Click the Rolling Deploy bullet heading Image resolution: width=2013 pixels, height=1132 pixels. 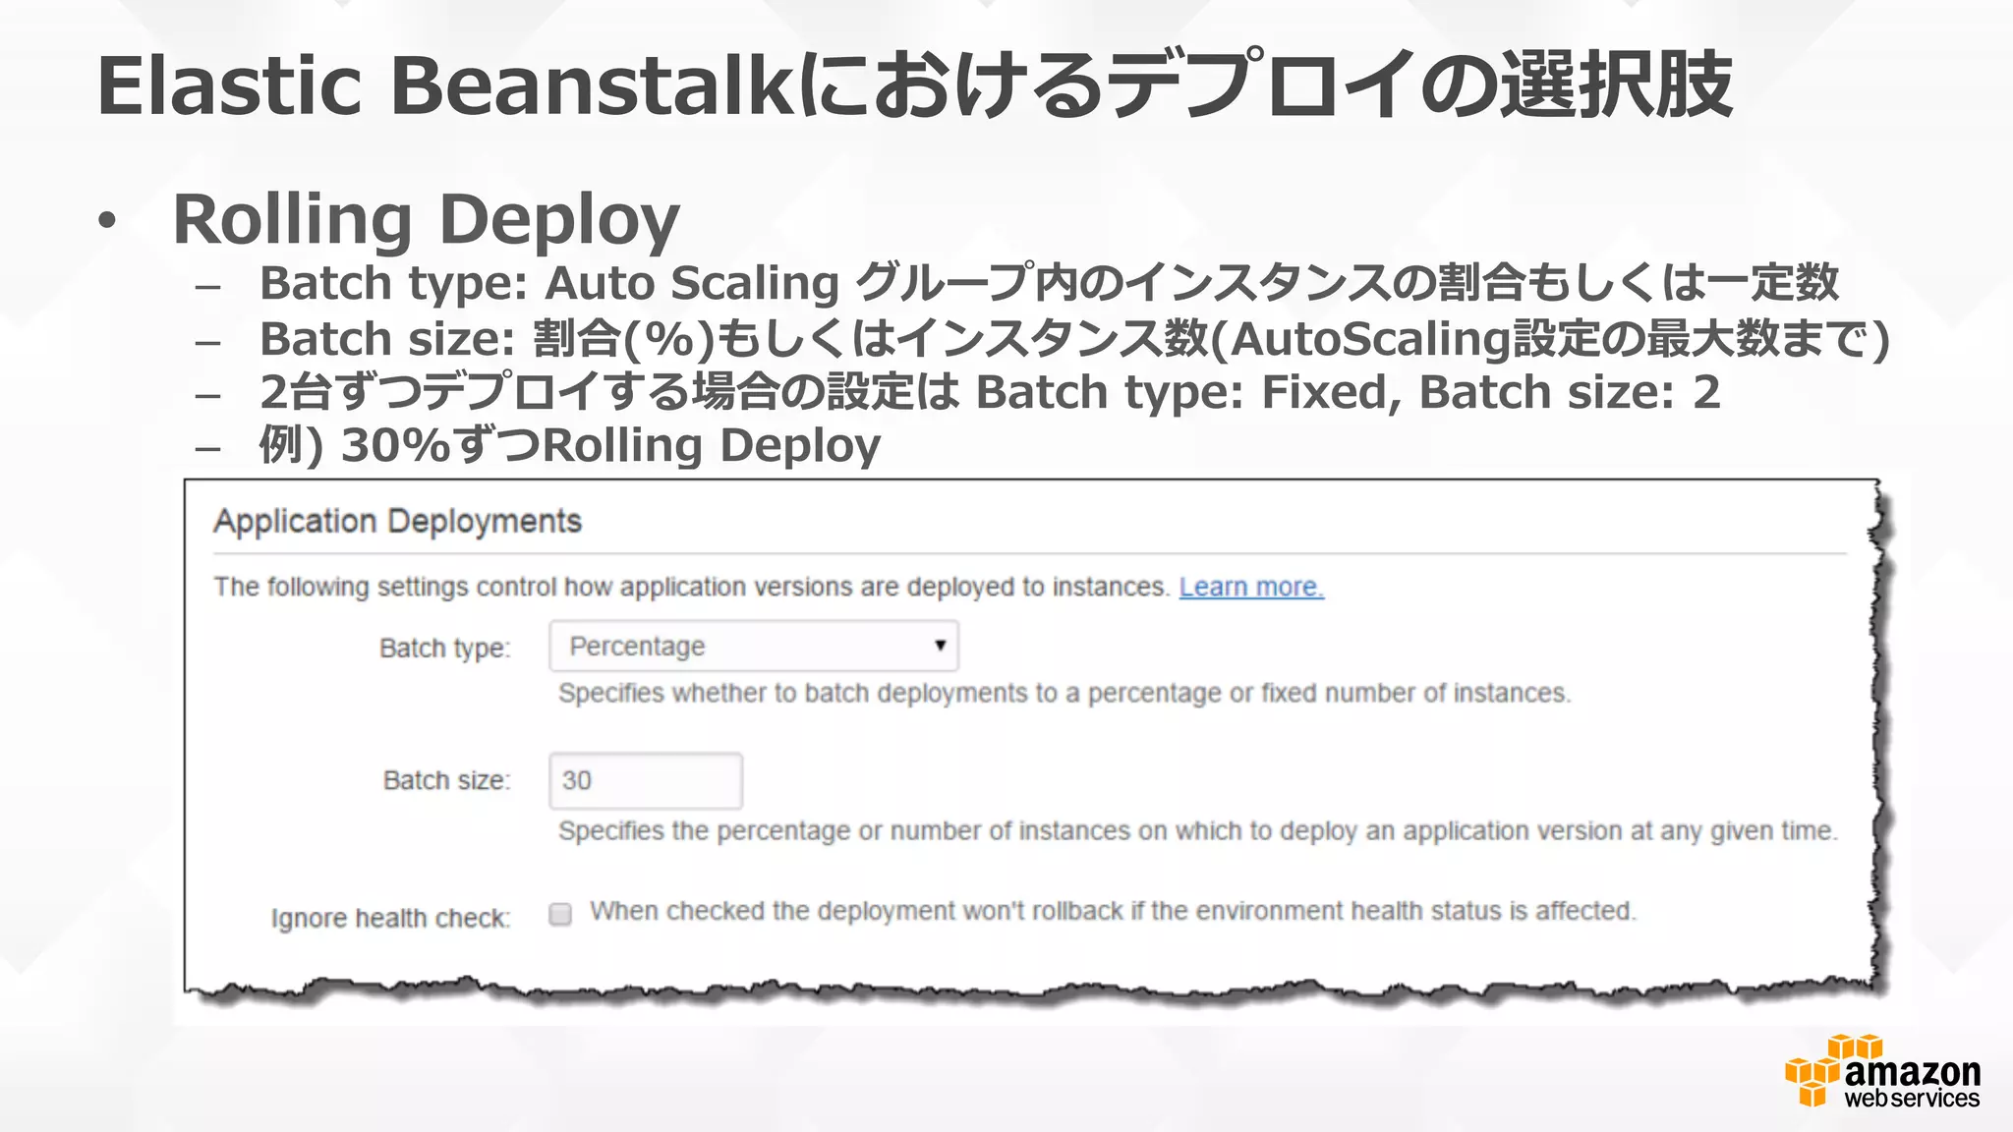(x=426, y=219)
